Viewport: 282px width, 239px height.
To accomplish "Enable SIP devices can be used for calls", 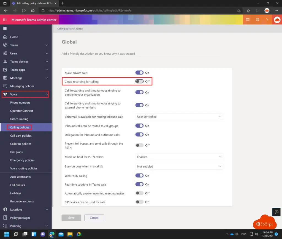I will pos(139,202).
